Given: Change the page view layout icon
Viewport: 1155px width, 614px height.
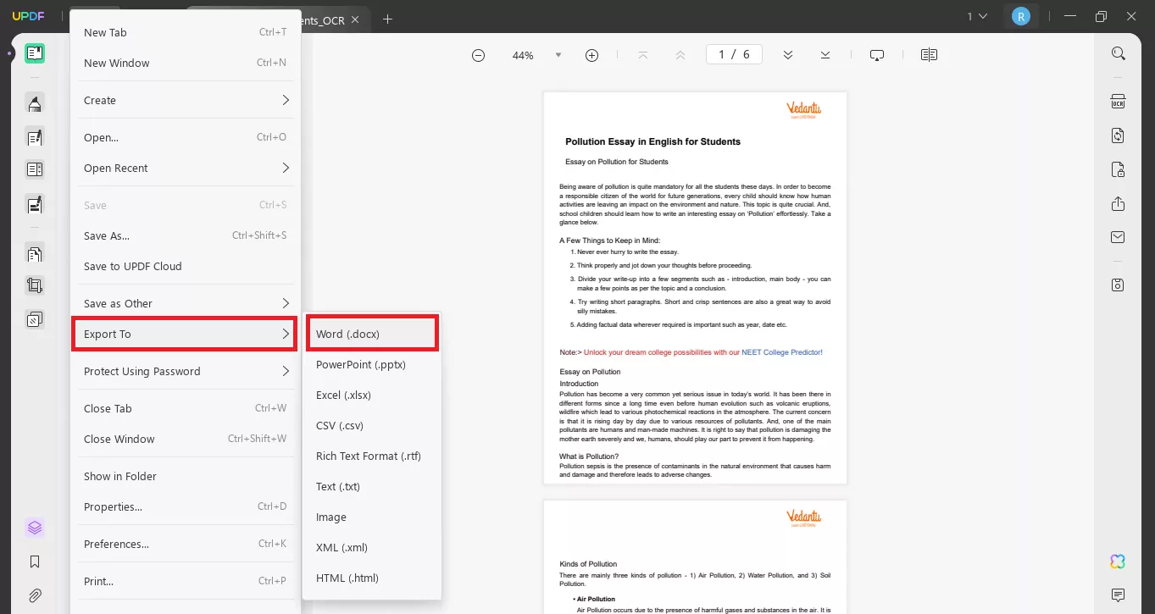Looking at the screenshot, I should (x=929, y=55).
